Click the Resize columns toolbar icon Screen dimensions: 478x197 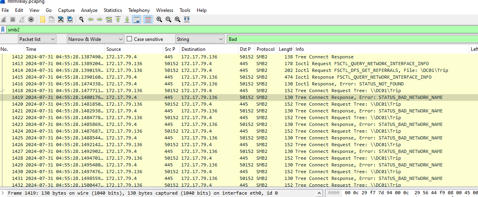click(187, 19)
